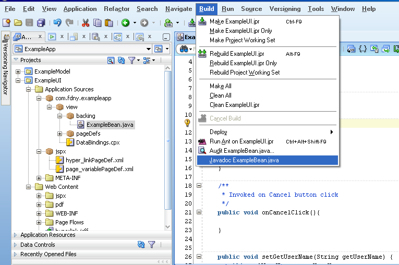Screen dimensions: 399x265
Task: Select ExampleBean.java in the project tree
Action: [x=110, y=125]
